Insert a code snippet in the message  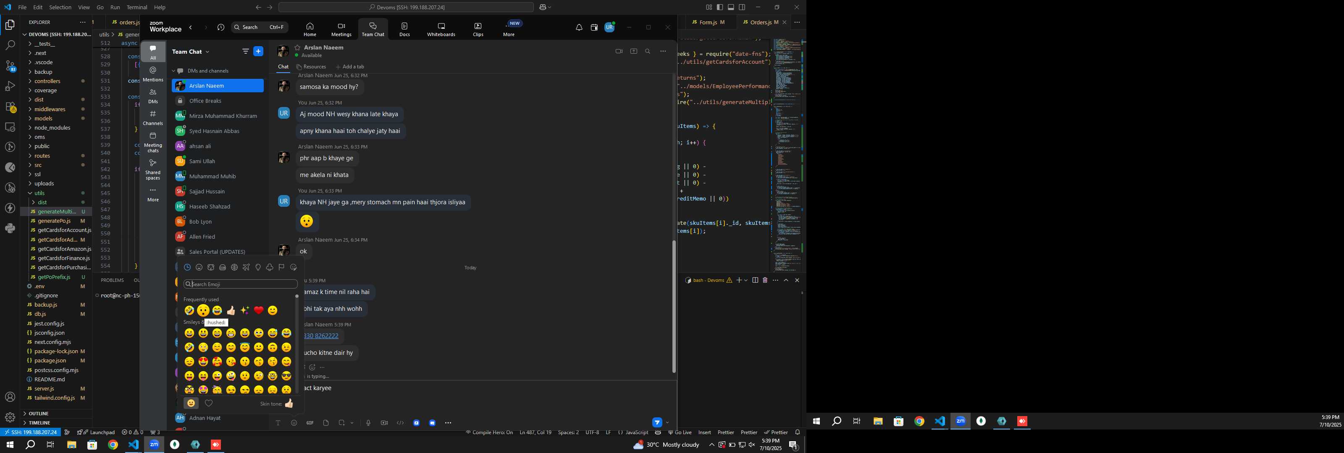click(400, 423)
